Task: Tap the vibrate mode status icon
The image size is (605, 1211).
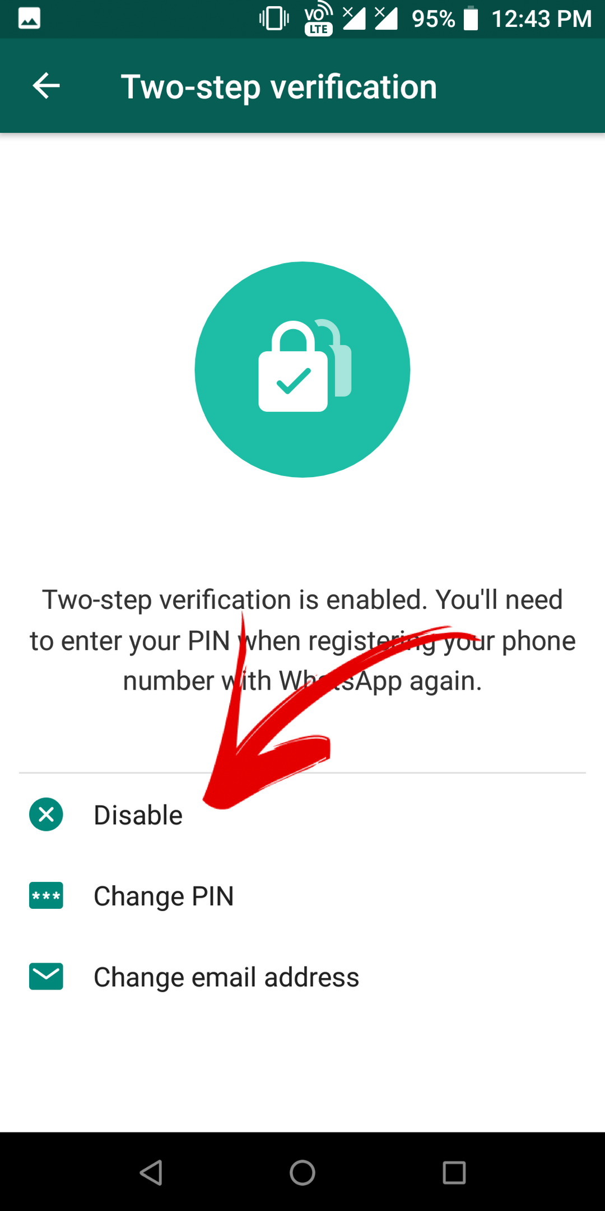Action: click(274, 19)
